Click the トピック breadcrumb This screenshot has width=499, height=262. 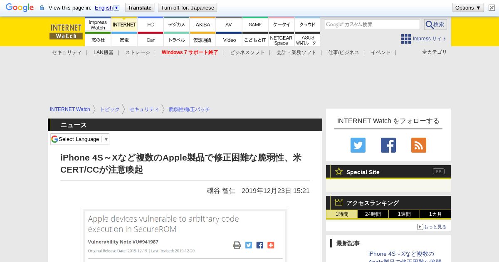tap(110, 109)
